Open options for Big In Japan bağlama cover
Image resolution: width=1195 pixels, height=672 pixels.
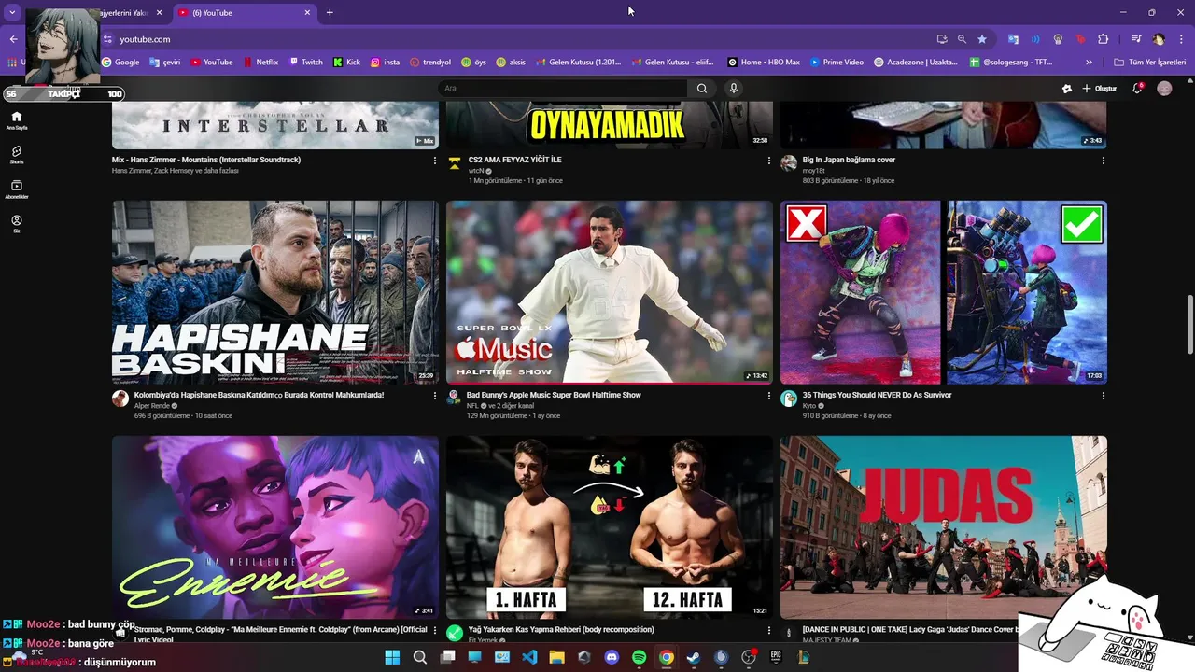(x=1103, y=161)
